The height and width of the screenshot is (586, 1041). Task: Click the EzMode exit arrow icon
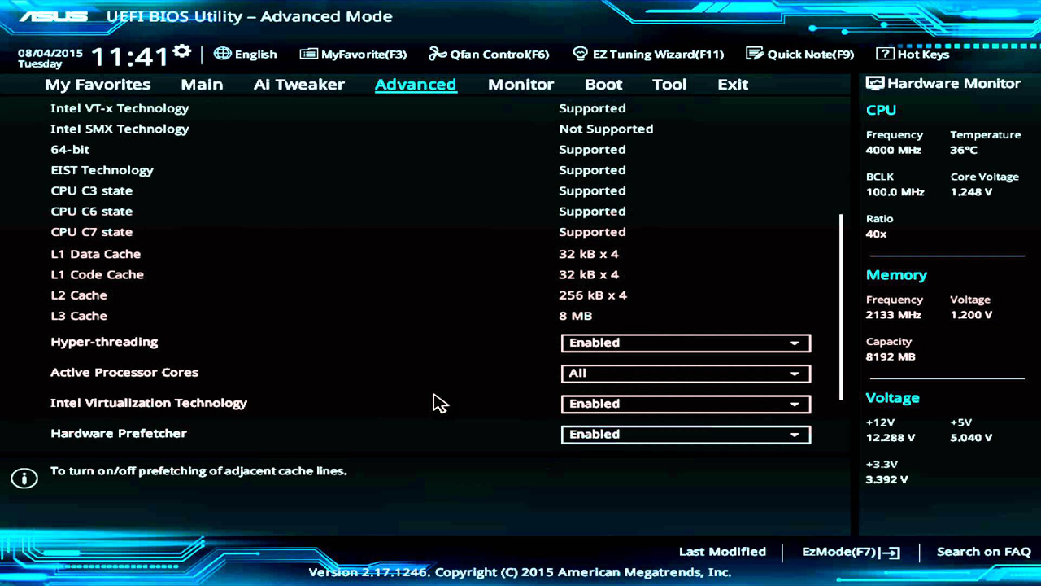[x=890, y=553]
